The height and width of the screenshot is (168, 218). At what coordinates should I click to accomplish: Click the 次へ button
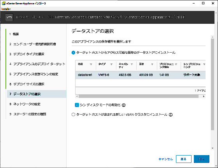[x=202, y=159]
